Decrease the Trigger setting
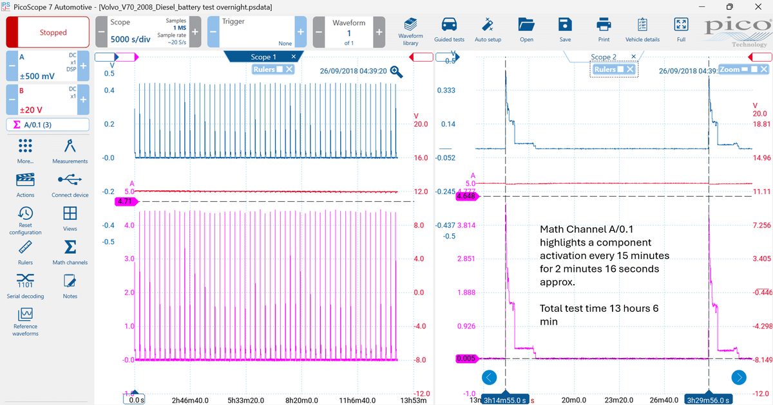 coord(213,32)
